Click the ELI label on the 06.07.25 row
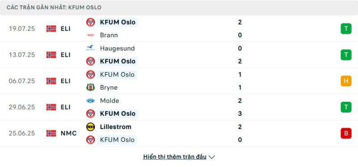Screen dimensions: 358x167 coord(65,81)
